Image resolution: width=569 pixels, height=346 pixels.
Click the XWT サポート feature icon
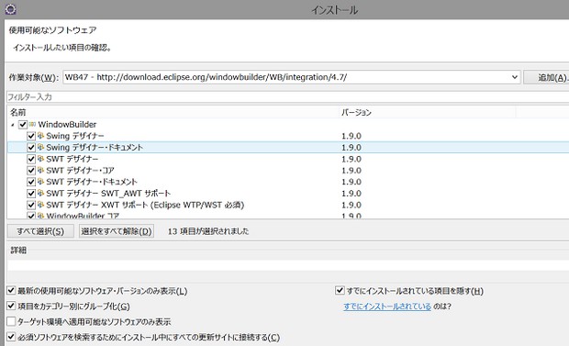point(40,205)
